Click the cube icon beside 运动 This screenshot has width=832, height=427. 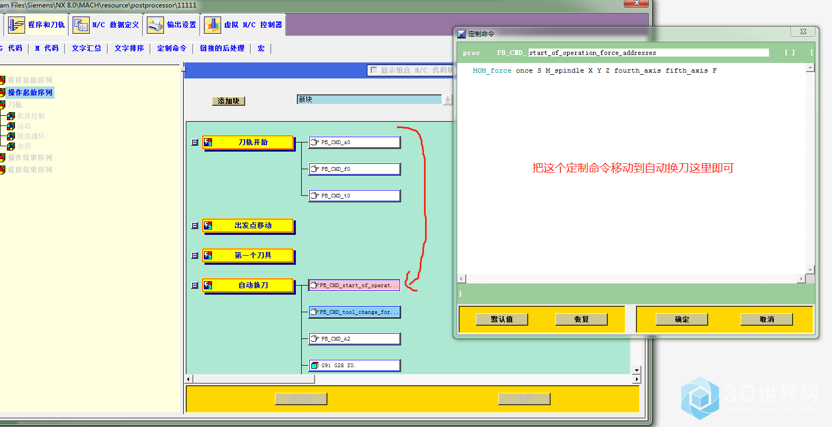pos(11,126)
